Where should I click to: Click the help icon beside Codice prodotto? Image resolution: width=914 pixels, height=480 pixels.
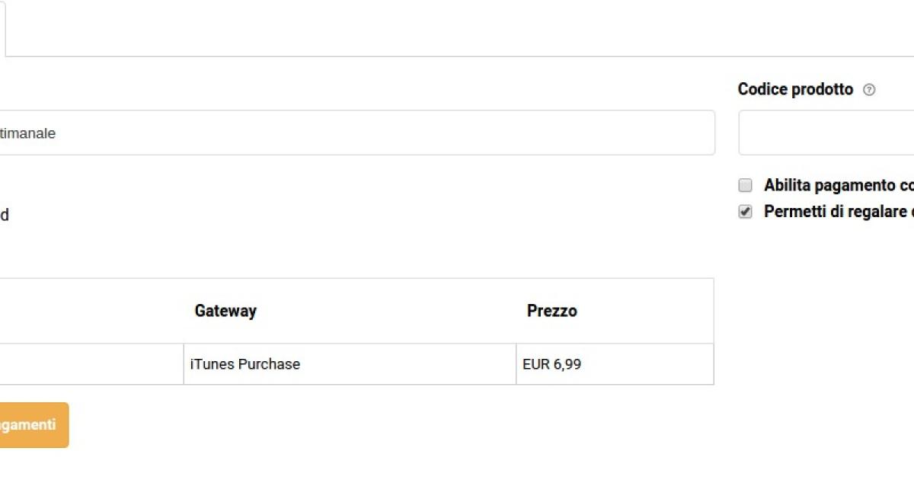[869, 90]
